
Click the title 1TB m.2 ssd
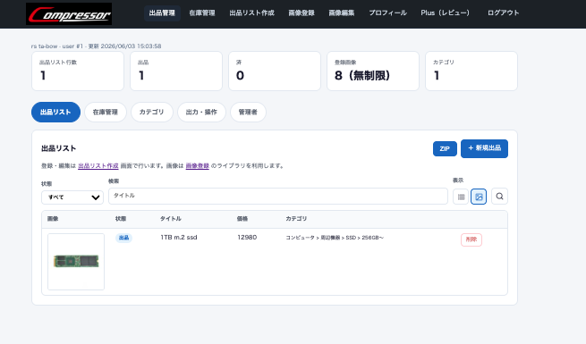[179, 238]
